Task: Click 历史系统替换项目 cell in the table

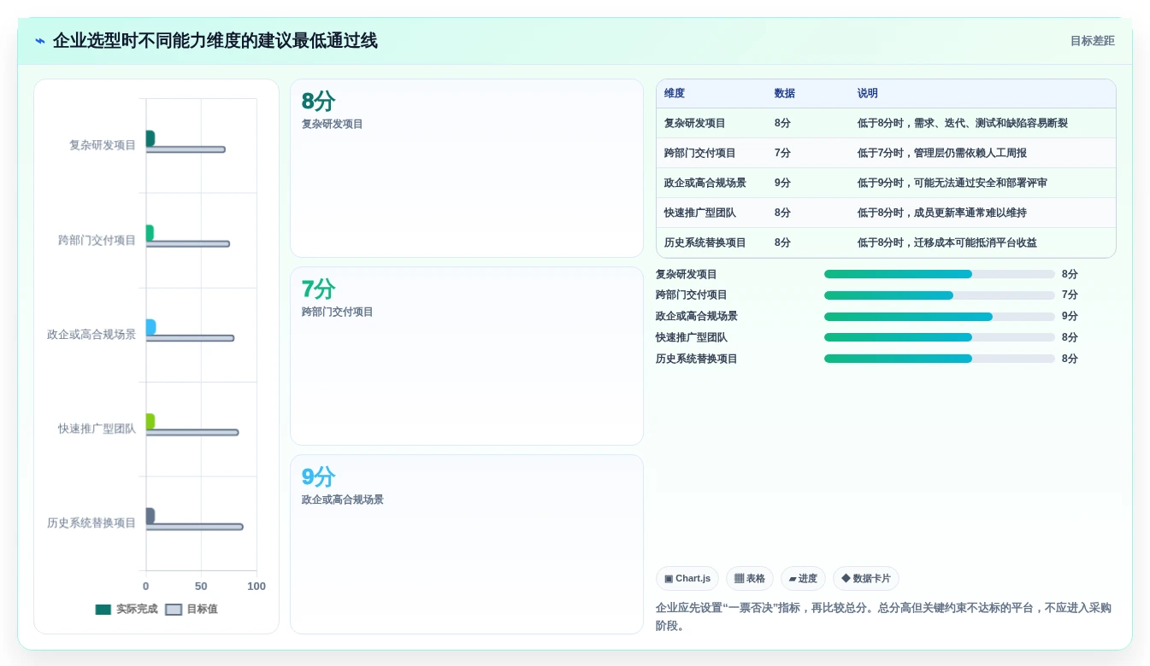Action: coord(705,242)
